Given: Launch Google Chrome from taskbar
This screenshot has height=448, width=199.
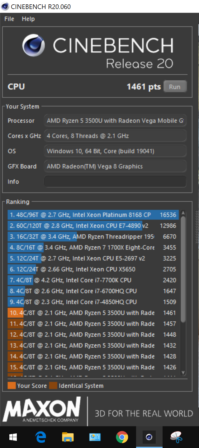Looking at the screenshot, I should (122, 437).
